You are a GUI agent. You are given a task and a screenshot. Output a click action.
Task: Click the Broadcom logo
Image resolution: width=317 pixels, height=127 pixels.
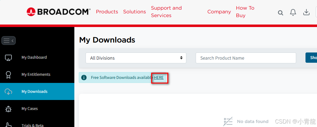pyautogui.click(x=58, y=12)
